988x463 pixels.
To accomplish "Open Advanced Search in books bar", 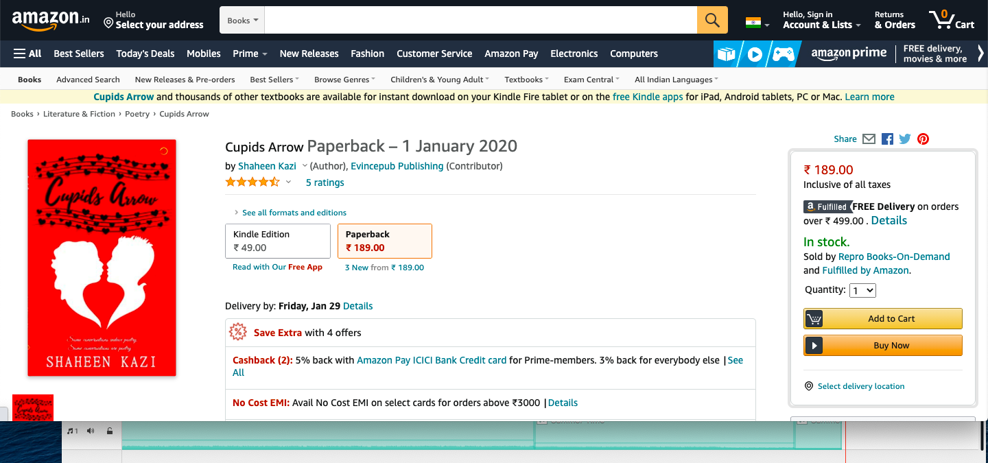I will tap(88, 80).
